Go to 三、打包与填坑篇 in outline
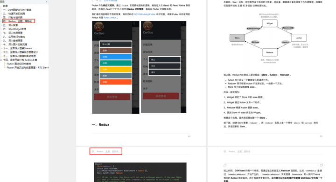This screenshot has height=182, width=336. tap(13, 18)
